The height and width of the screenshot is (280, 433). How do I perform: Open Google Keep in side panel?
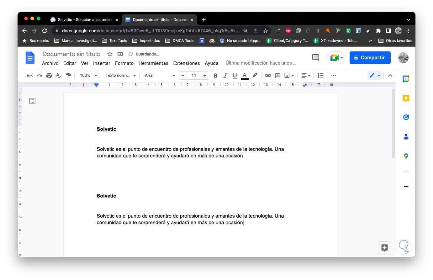pyautogui.click(x=406, y=98)
